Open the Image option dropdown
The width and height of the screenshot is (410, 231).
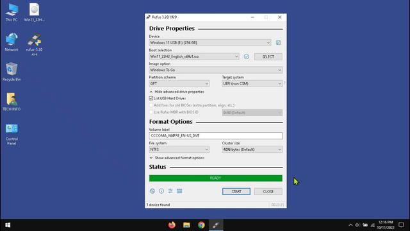point(216,70)
